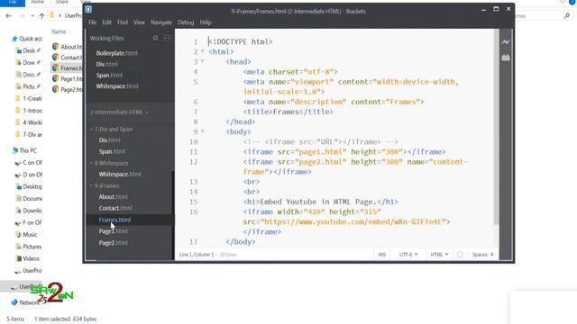Click Chrome icon of About.html in Explorer
The width and height of the screenshot is (577, 324).
(56, 46)
